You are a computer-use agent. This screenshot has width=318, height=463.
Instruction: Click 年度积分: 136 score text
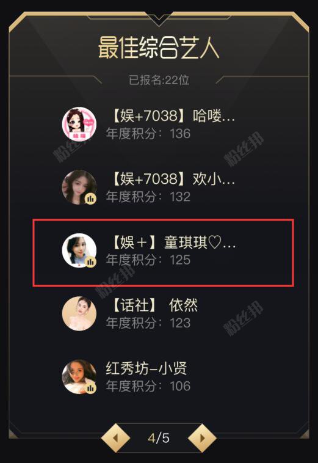click(148, 134)
